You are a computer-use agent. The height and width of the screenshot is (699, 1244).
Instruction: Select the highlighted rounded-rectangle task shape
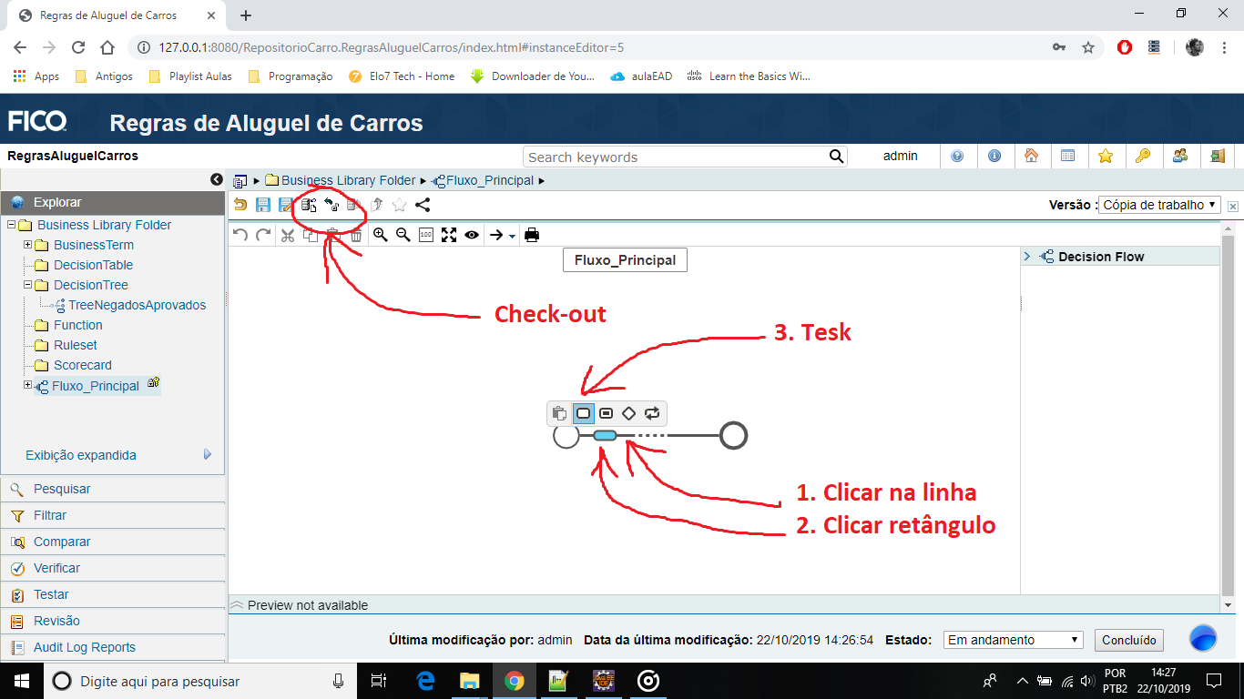click(x=583, y=413)
